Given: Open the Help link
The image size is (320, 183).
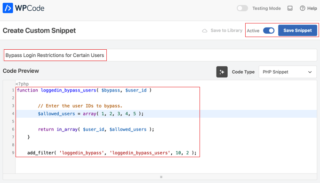Looking at the screenshot, I should click(x=308, y=8).
